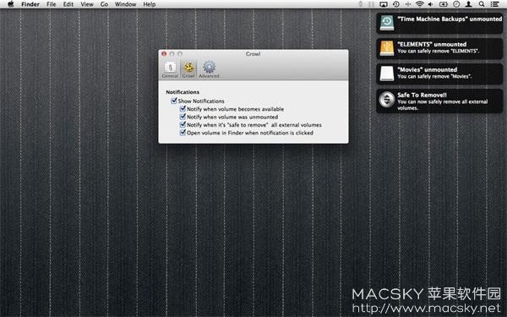Screen dimensions: 507x317
Task: Open the Notification Center list icon
Action: tap(494, 4)
